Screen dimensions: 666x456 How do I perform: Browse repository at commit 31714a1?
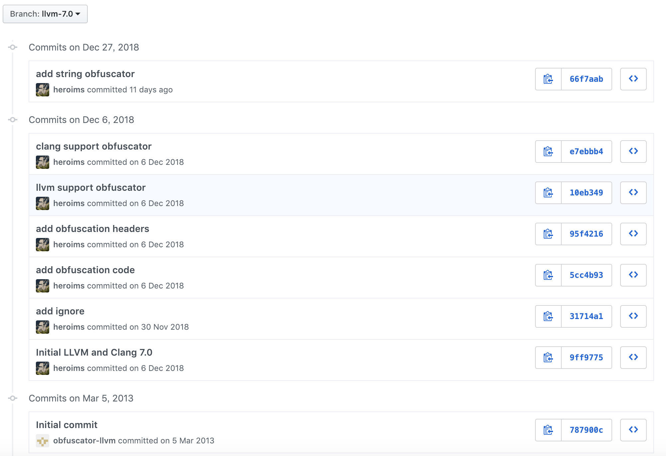click(x=633, y=316)
